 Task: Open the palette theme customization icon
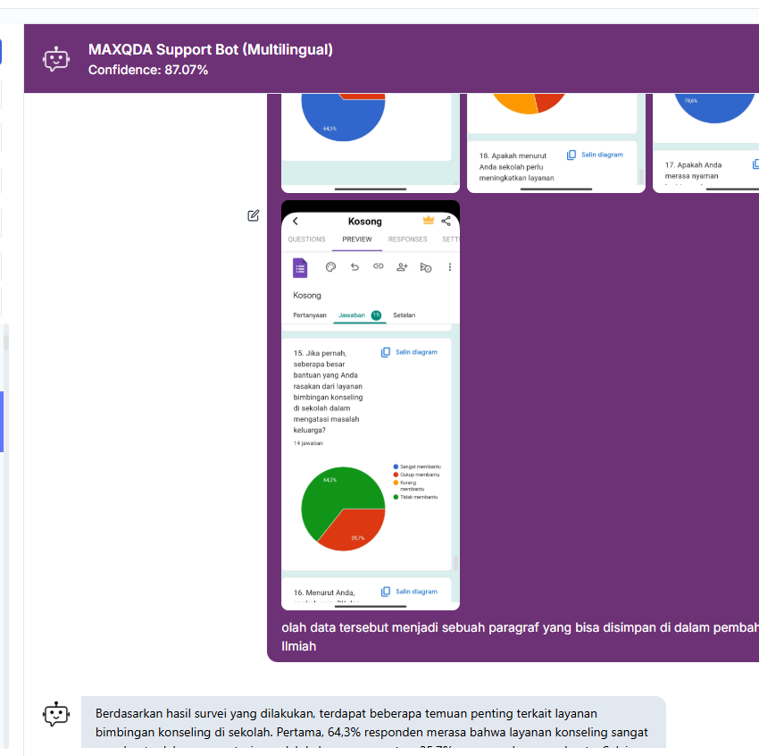click(330, 267)
